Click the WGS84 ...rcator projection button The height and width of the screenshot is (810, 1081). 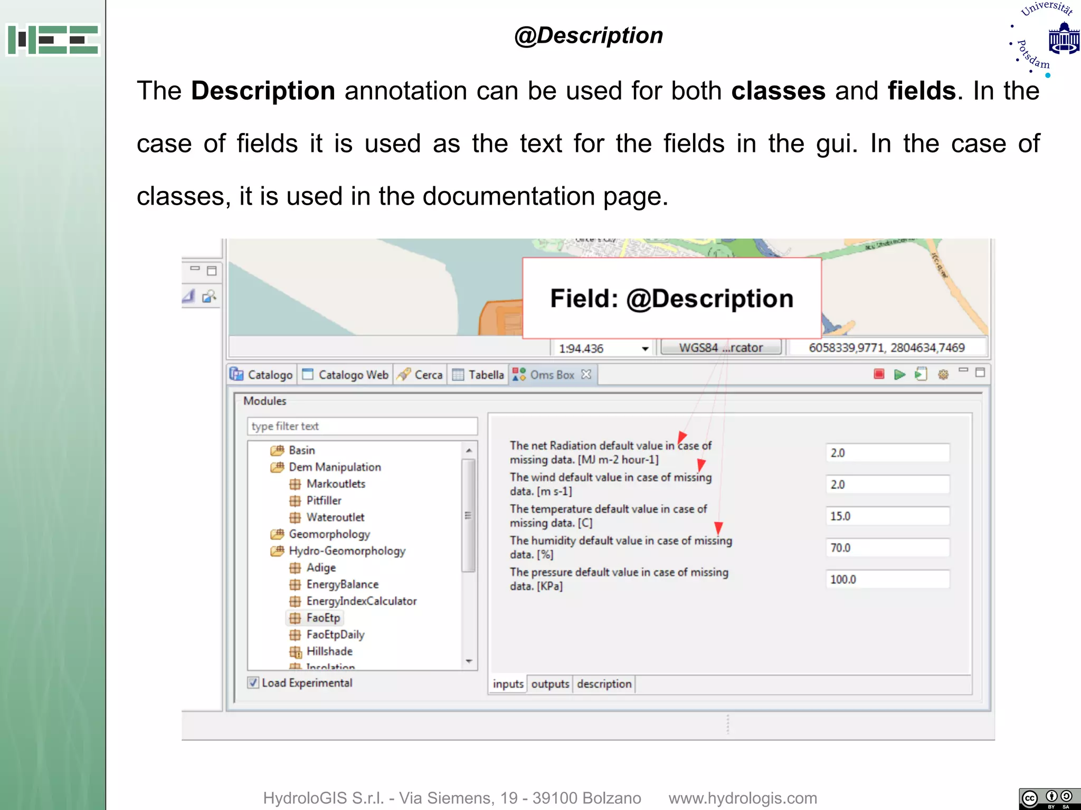(x=721, y=348)
